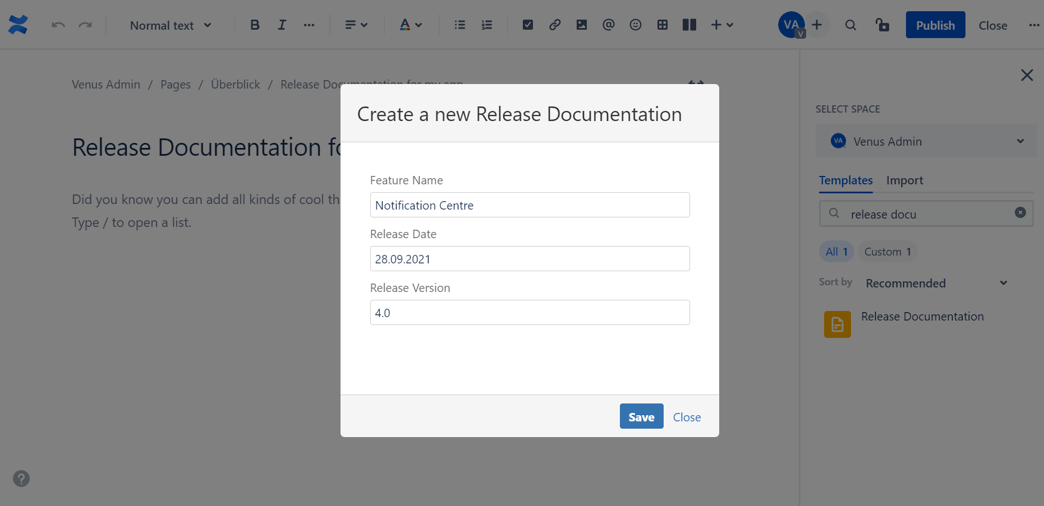The height and width of the screenshot is (506, 1044).
Task: Open the Normal text style dropdown
Action: (x=169, y=25)
